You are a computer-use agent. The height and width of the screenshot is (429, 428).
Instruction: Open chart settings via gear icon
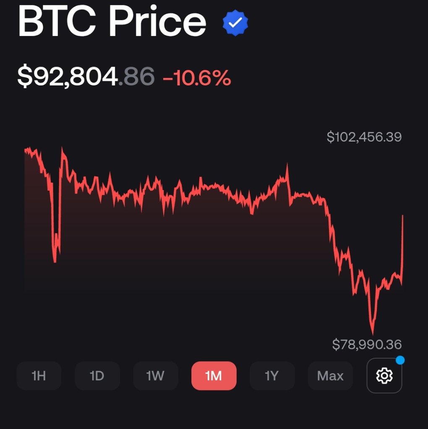(384, 375)
